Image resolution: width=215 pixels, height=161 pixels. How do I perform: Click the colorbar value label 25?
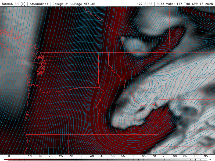pyautogui.click(x=61, y=156)
